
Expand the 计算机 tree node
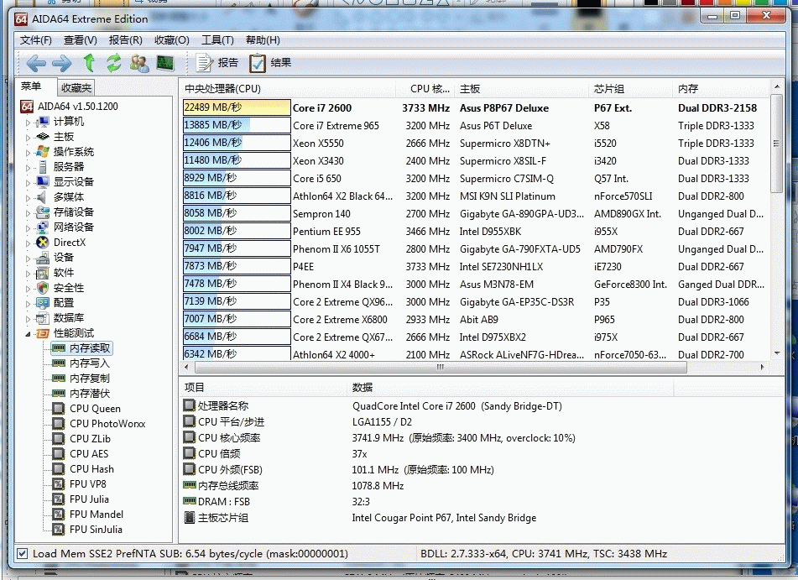[x=28, y=122]
